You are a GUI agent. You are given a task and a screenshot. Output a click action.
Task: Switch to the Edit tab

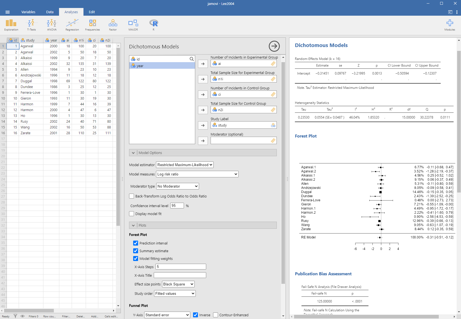(92, 12)
